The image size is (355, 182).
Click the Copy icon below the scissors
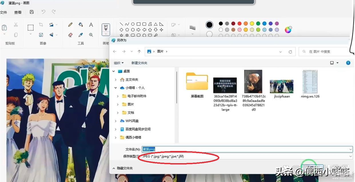coord(16,35)
